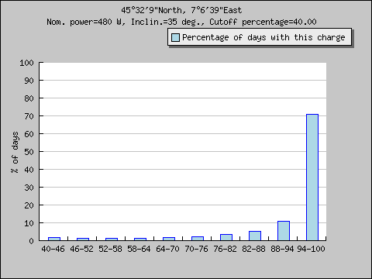Screen dimensions: 372x279
Task: Click the 50 y-axis tick label
Action: [x=29, y=152]
